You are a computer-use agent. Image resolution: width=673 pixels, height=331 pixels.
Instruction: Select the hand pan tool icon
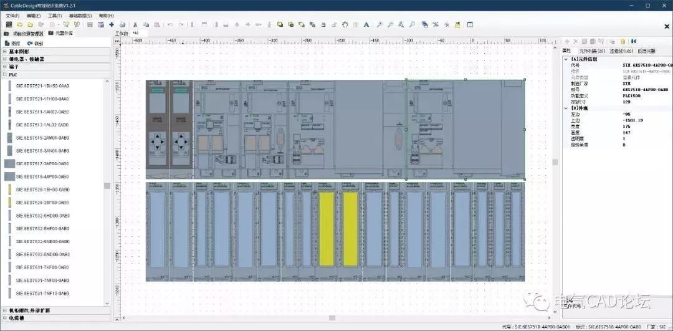(345, 24)
